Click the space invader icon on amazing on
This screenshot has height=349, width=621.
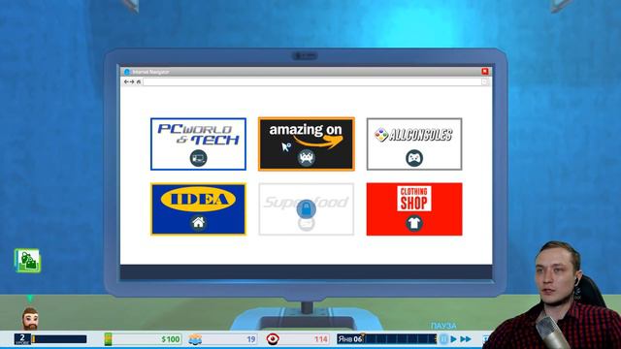coord(307,158)
